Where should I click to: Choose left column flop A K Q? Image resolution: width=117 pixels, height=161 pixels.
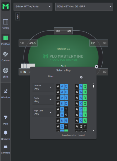(x=62, y=104)
